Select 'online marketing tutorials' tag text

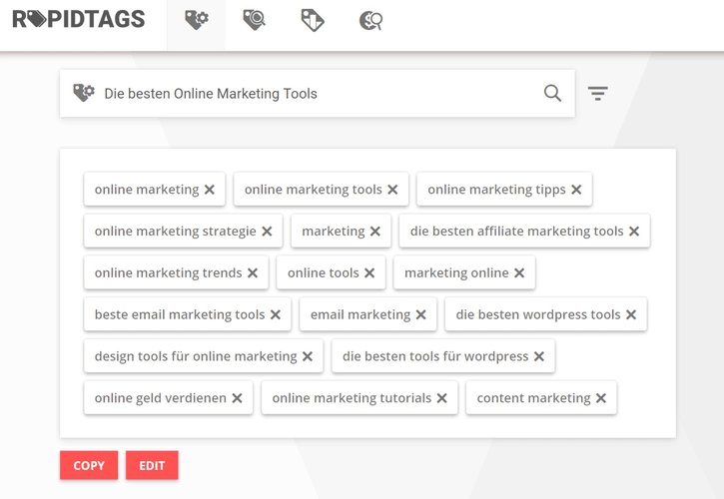click(352, 398)
